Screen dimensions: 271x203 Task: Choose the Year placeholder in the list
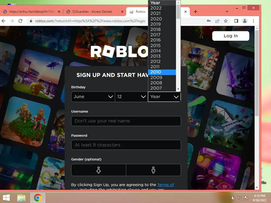[162, 3]
